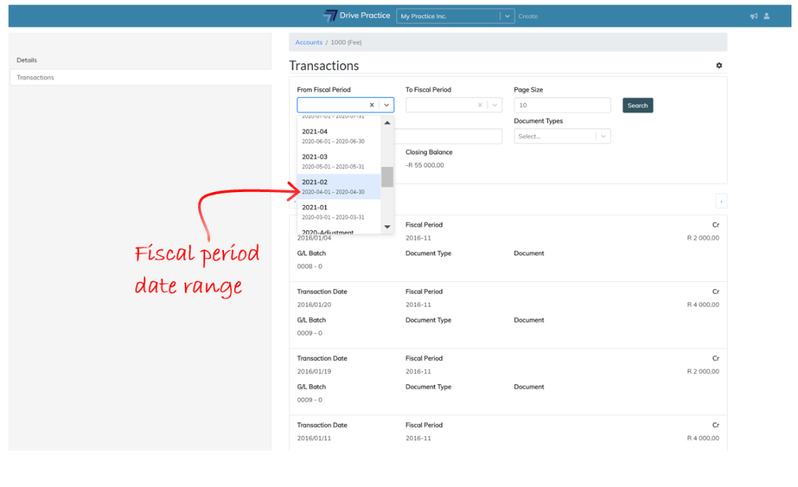Collapse the From Fiscal Period dropdown
Viewport: 798px width, 487px height.
(x=387, y=105)
